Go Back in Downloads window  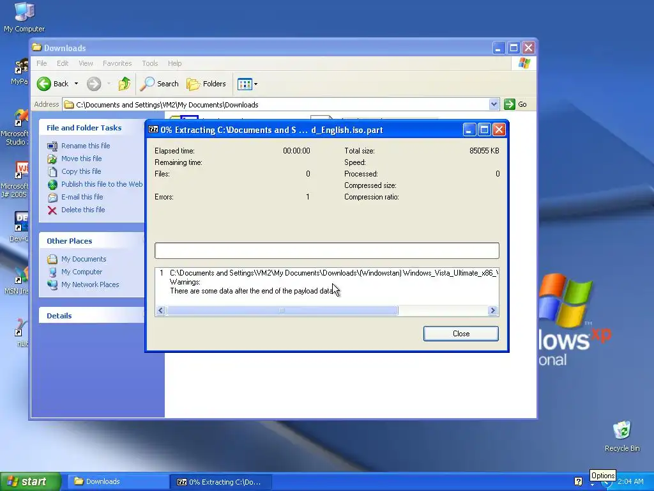(53, 84)
